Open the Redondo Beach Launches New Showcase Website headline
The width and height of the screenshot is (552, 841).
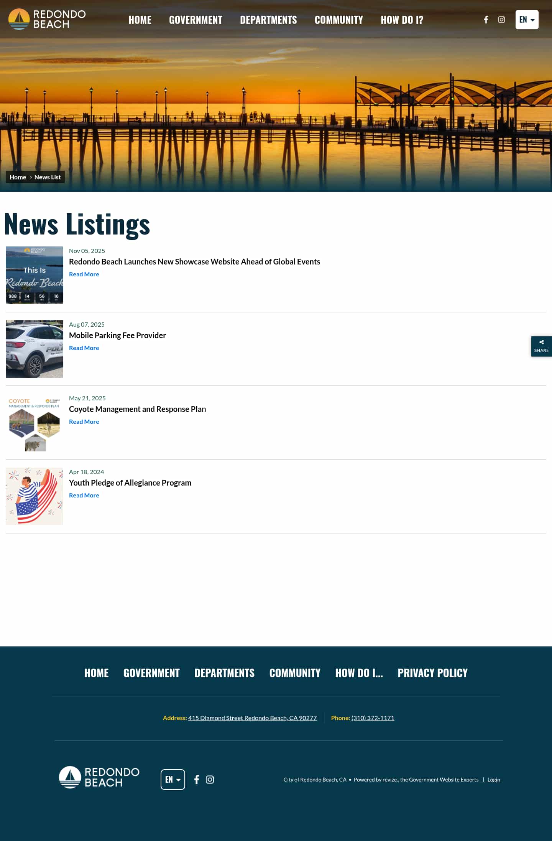pos(194,261)
